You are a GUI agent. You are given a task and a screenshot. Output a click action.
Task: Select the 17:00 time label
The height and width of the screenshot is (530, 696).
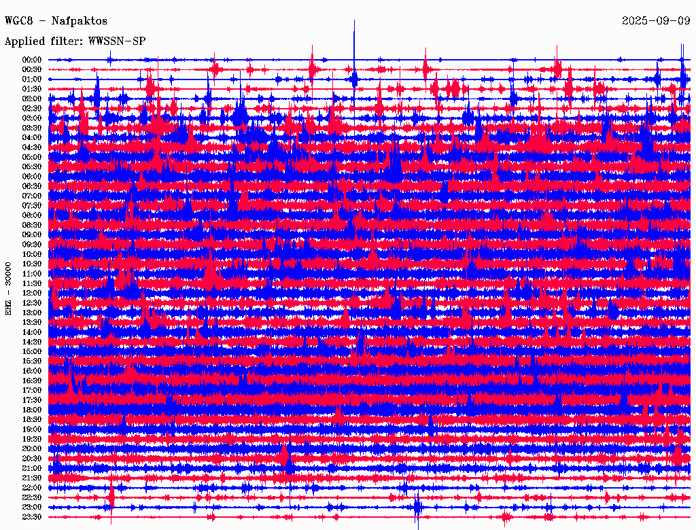tap(32, 391)
